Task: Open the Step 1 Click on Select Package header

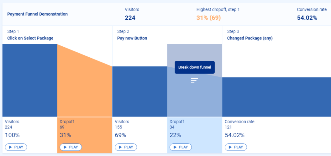Action: (x=57, y=35)
